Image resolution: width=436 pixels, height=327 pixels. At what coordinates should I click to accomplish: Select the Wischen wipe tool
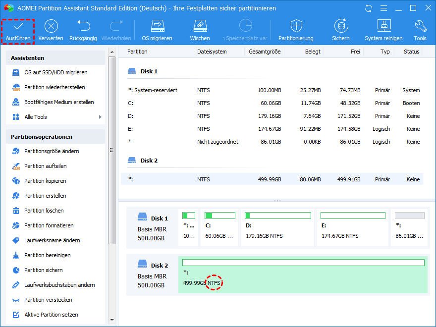(200, 27)
